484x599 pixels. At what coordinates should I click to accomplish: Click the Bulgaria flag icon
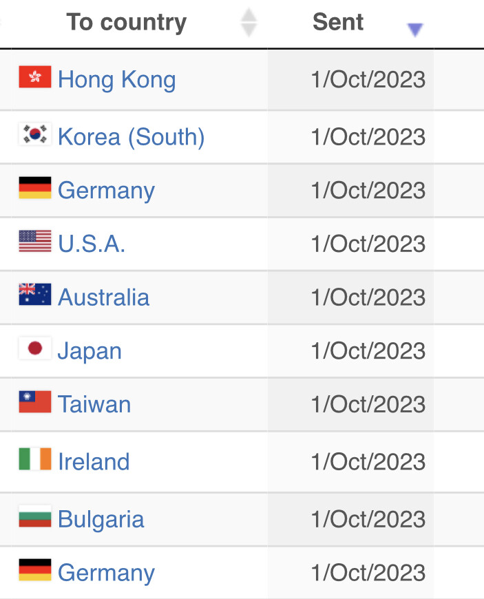tap(34, 516)
